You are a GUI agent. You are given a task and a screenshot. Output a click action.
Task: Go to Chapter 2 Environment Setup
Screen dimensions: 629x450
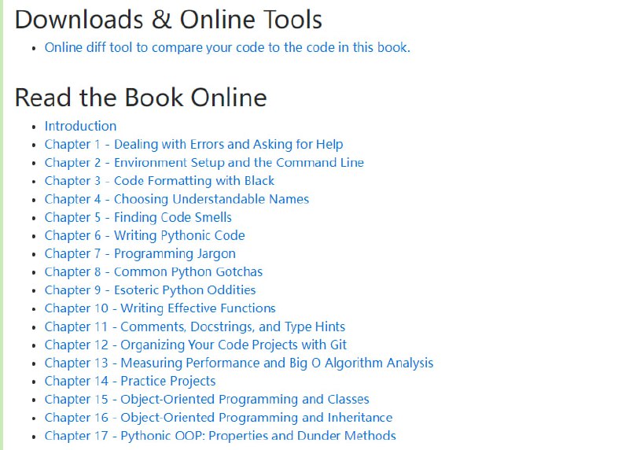click(204, 162)
